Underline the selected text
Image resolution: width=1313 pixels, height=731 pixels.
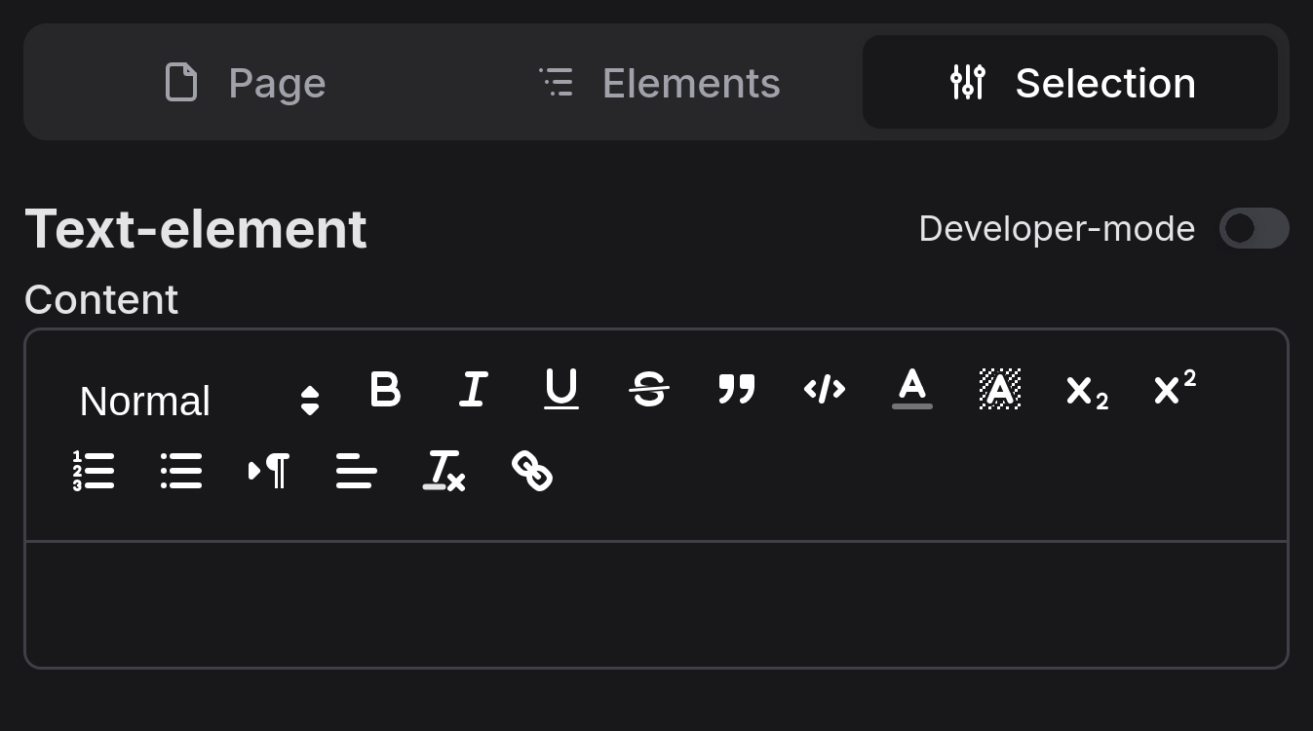560,390
